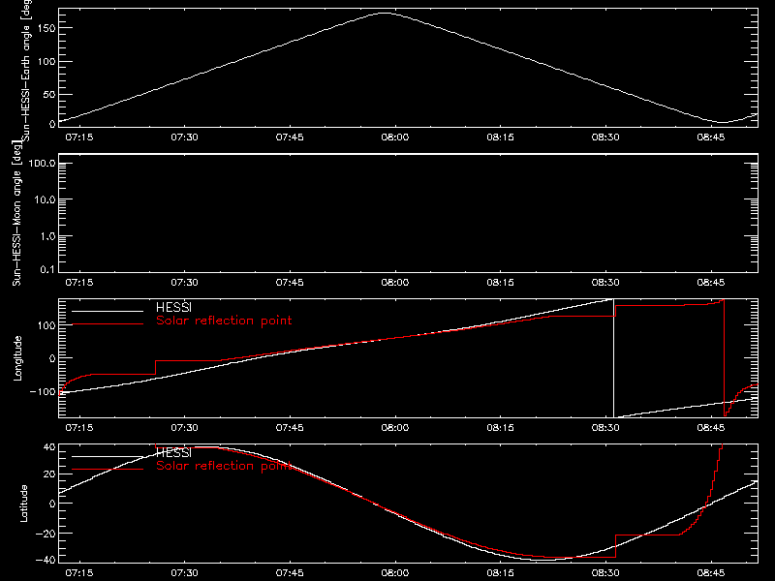The height and width of the screenshot is (581, 775).
Task: Select red Solar reflection point label in Latitude plot
Action: click(x=224, y=466)
